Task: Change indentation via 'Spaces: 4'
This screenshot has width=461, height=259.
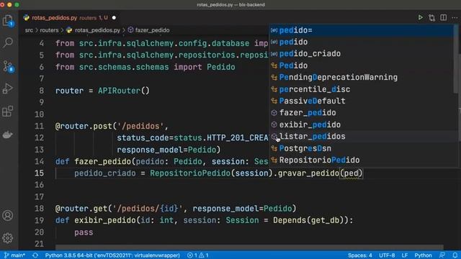Action: [x=360, y=255]
